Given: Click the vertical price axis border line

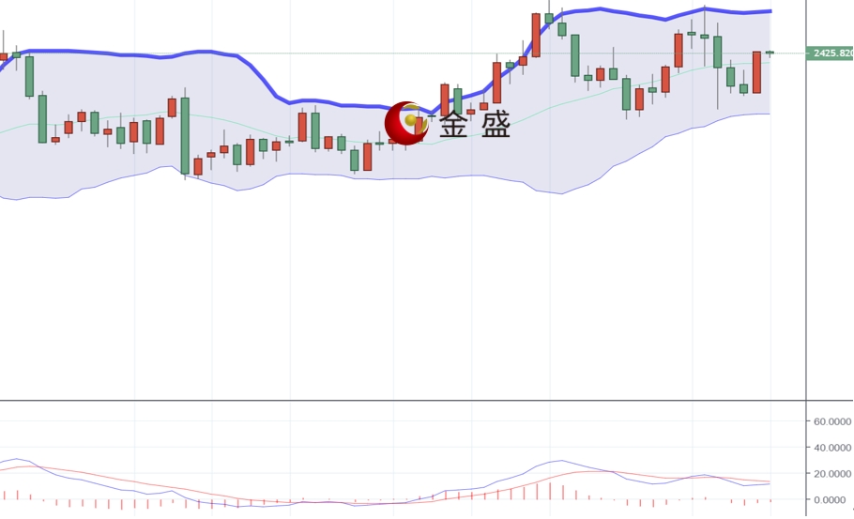Looking at the screenshot, I should click(x=806, y=256).
